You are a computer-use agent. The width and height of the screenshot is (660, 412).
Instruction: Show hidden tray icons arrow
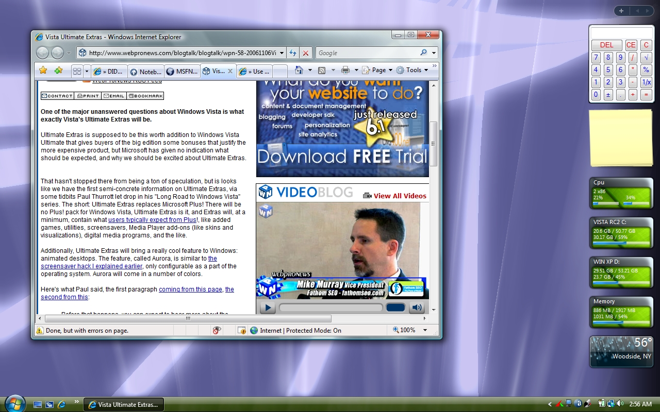pyautogui.click(x=550, y=404)
